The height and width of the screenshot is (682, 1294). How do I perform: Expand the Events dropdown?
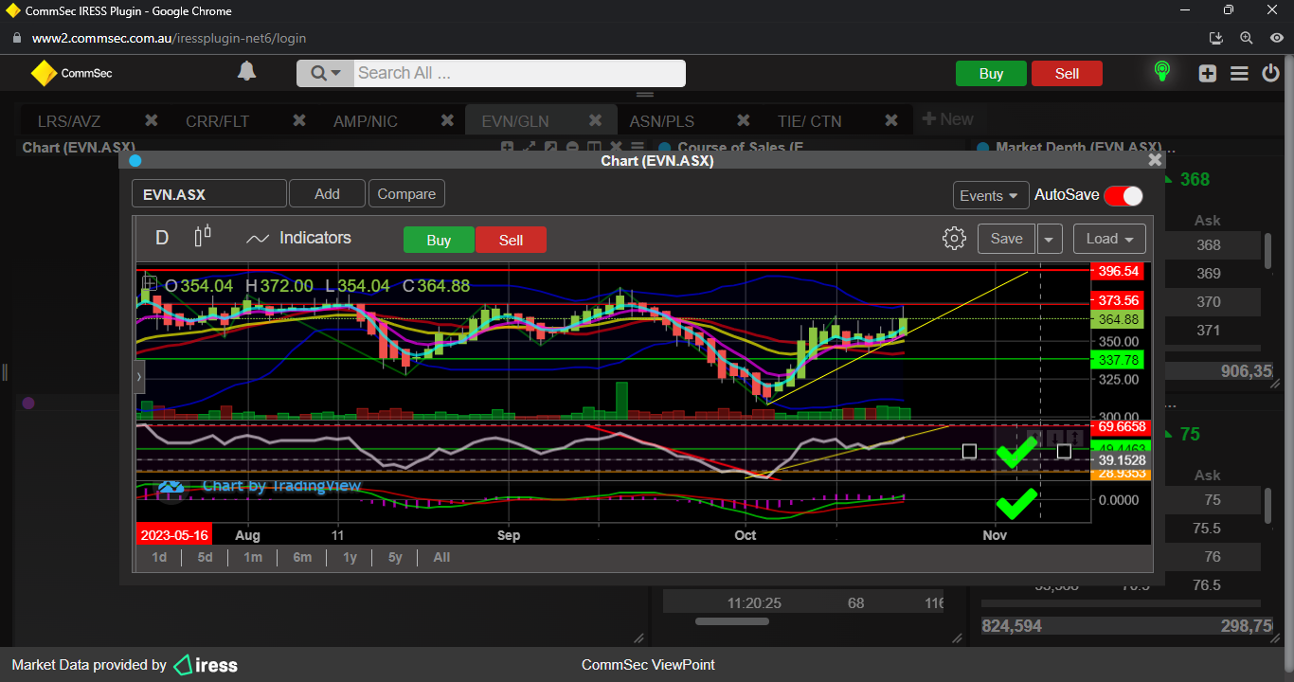click(x=990, y=195)
